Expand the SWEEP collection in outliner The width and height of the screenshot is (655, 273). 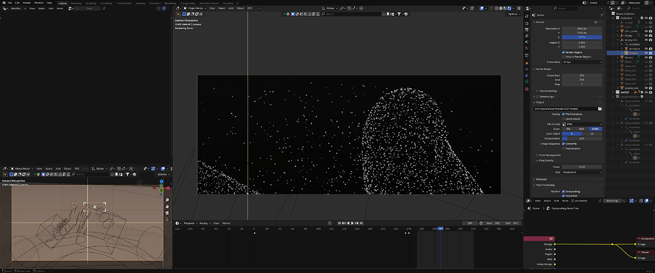pos(614,92)
